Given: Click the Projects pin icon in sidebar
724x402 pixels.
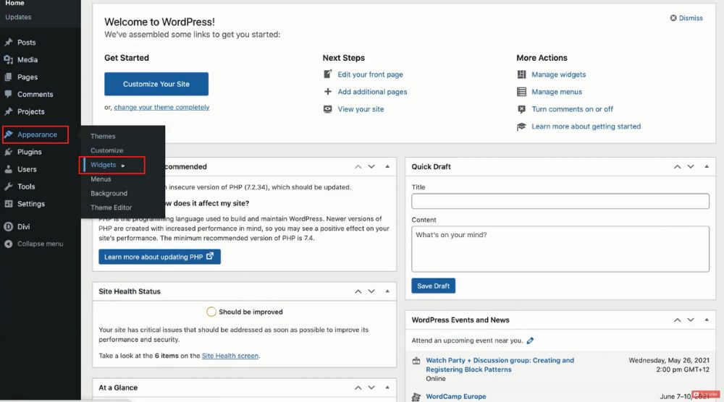Looking at the screenshot, I should [x=8, y=111].
